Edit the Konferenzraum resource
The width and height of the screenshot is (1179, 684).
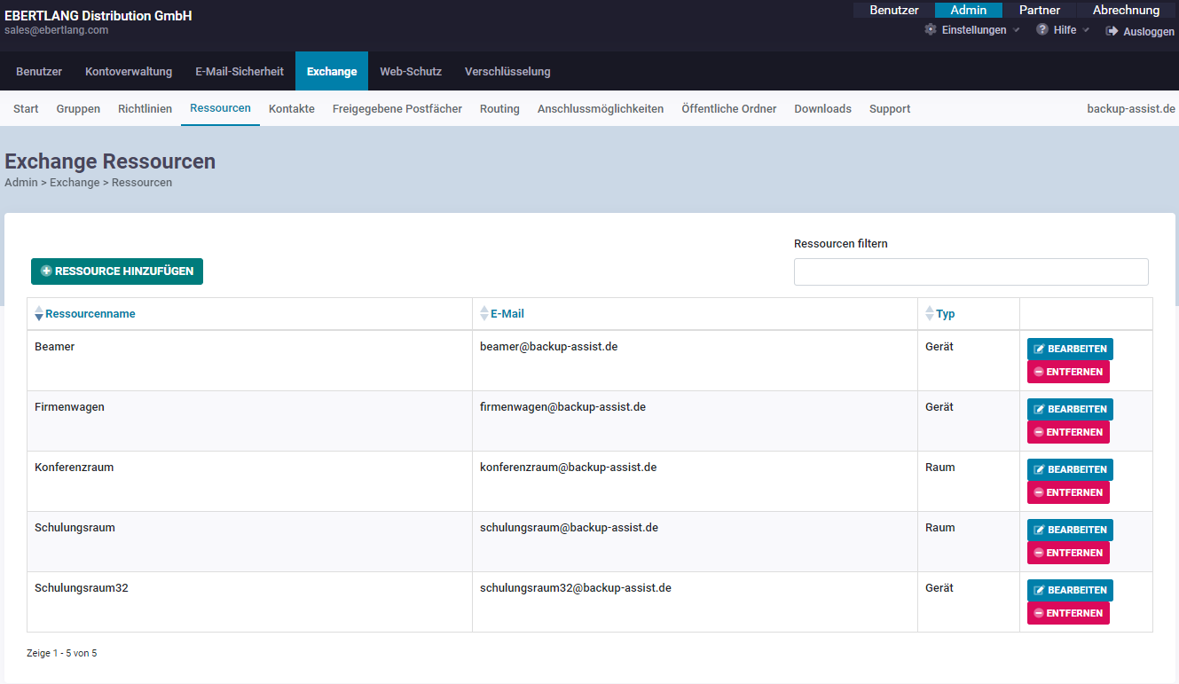1070,470
